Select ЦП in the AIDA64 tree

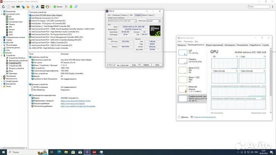pyautogui.click(x=10, y=16)
